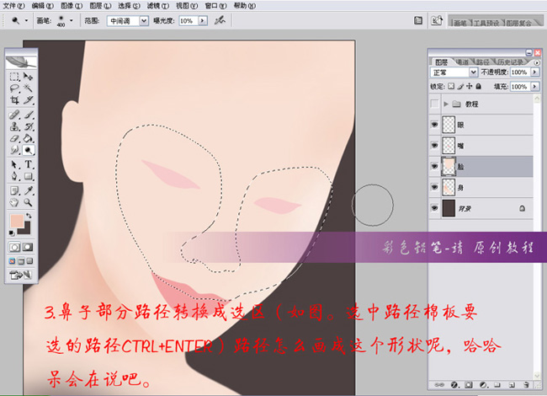
Task: Select the Rectangular Marquee tool
Action: (14, 77)
